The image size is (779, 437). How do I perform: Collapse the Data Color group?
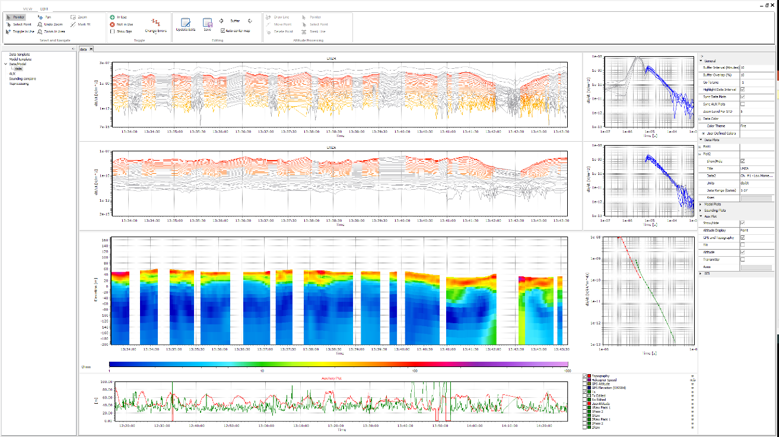pos(700,119)
